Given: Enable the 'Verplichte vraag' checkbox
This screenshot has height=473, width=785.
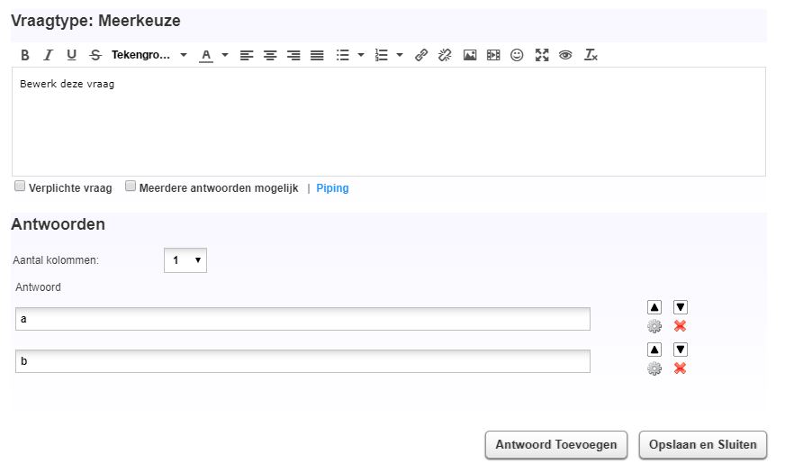Looking at the screenshot, I should [20, 186].
